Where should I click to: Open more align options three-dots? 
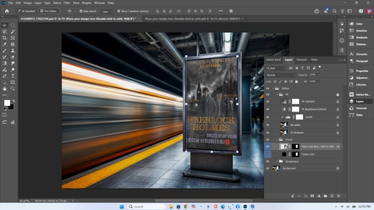(221, 11)
